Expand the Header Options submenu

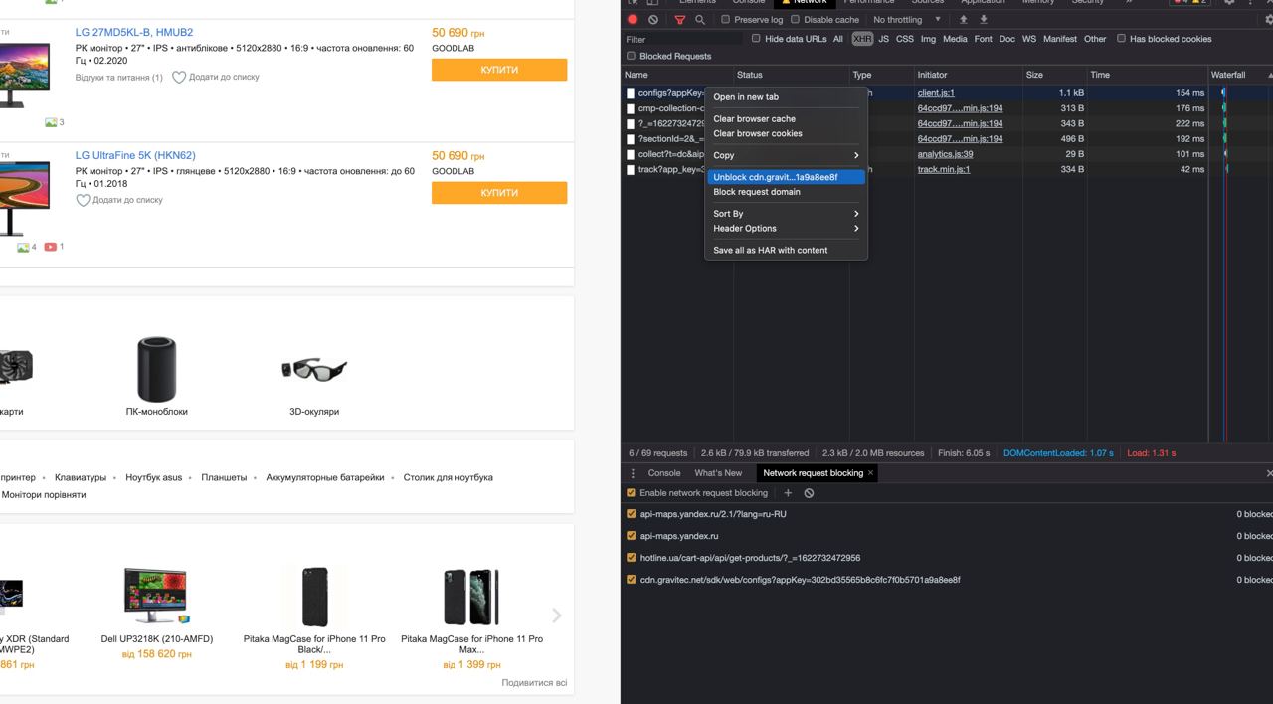coord(786,229)
